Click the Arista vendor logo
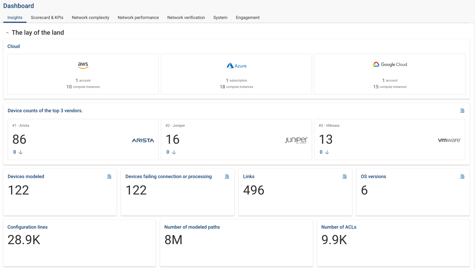 click(x=143, y=140)
